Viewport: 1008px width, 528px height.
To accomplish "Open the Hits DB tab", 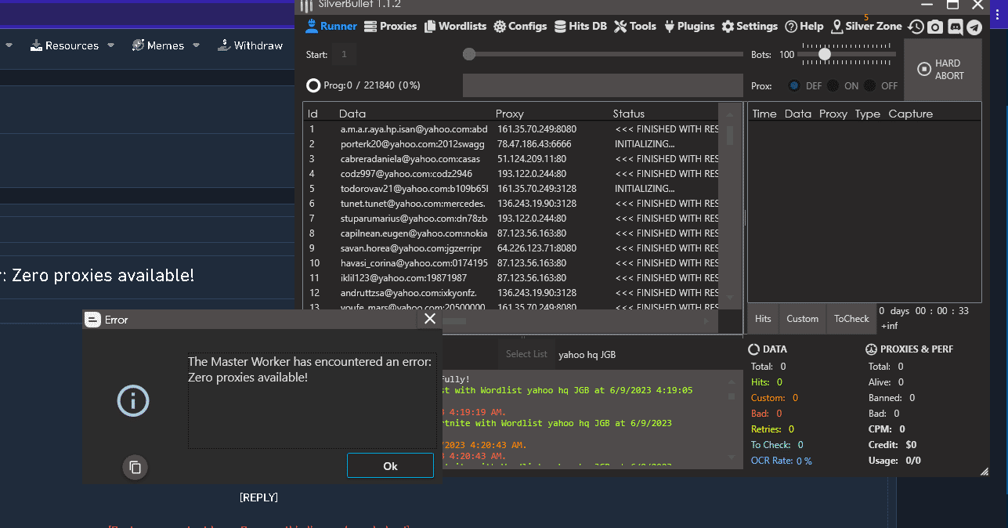I will click(580, 26).
